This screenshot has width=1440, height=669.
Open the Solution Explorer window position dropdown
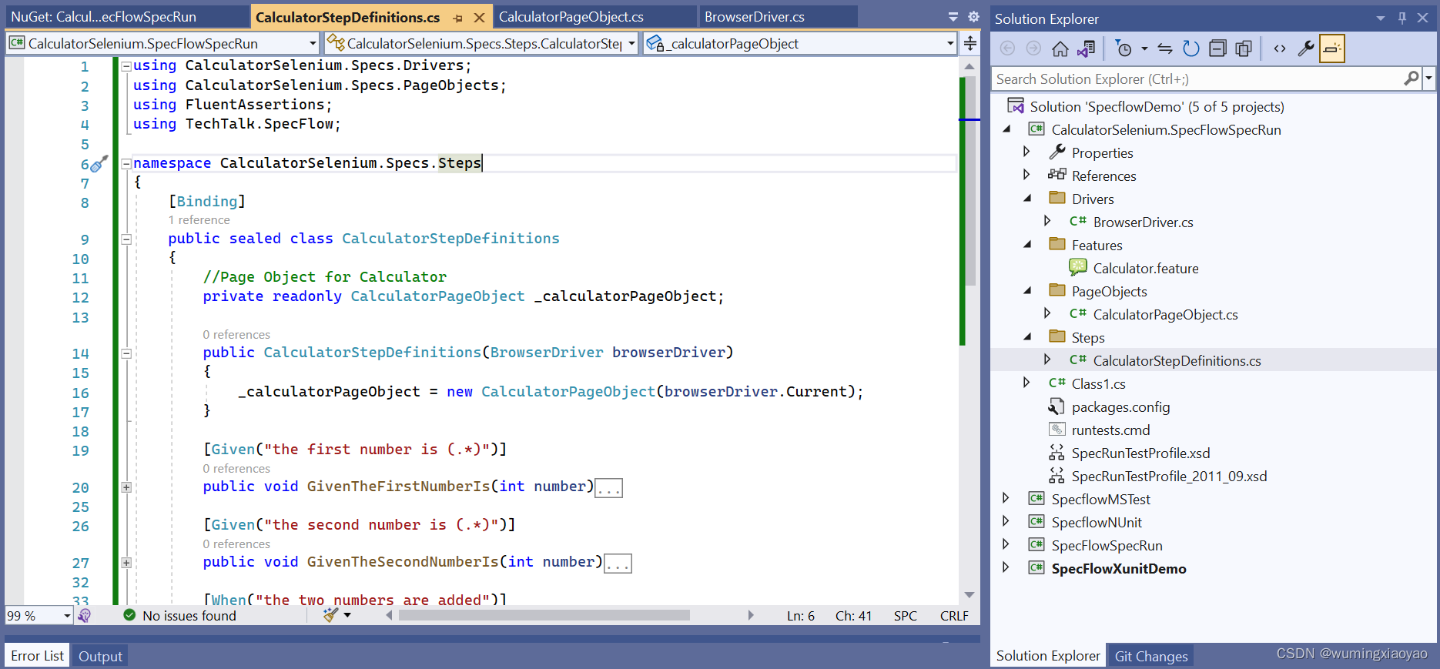tap(1381, 18)
